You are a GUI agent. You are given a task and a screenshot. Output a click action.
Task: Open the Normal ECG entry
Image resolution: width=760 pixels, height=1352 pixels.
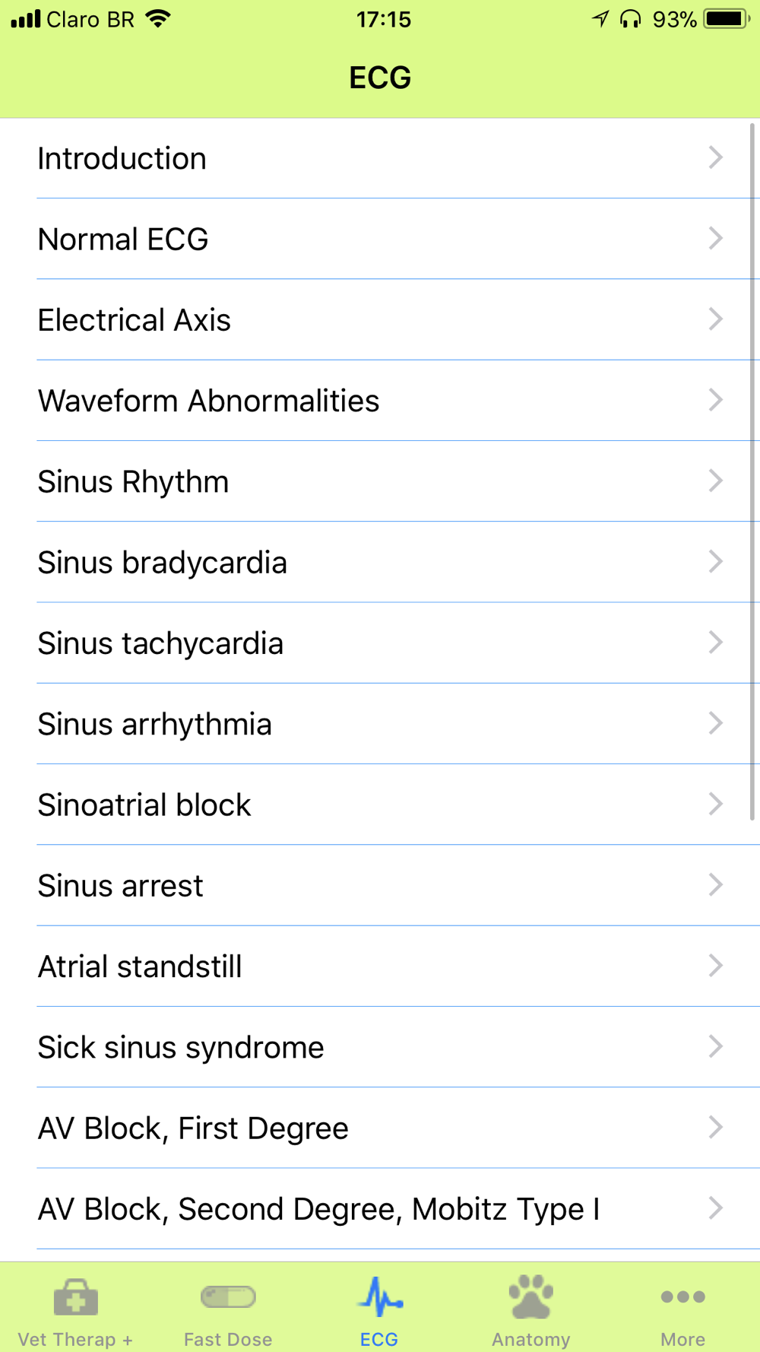[380, 239]
